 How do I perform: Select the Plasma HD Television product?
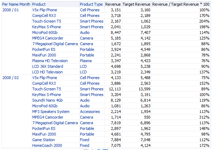tap(50, 61)
